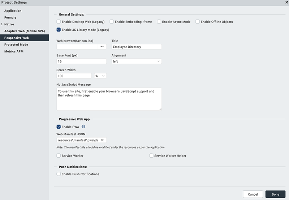Image resolution: width=289 pixels, height=200 pixels.
Task: Click the No JavaScript Message textarea
Action: click(109, 99)
